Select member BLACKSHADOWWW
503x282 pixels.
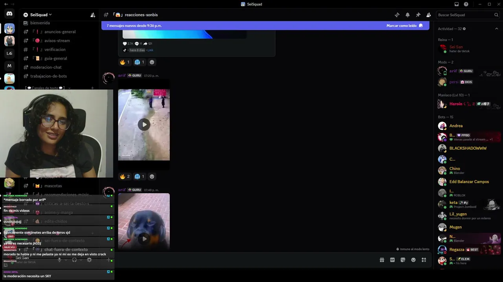click(x=468, y=148)
